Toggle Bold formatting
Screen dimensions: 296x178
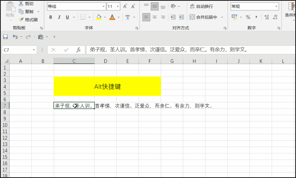pyautogui.click(x=50, y=17)
